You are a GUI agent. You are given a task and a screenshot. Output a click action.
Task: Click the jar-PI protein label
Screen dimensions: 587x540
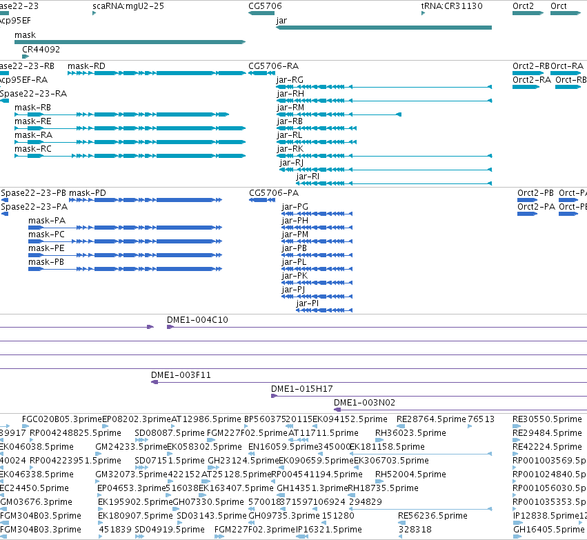point(308,303)
